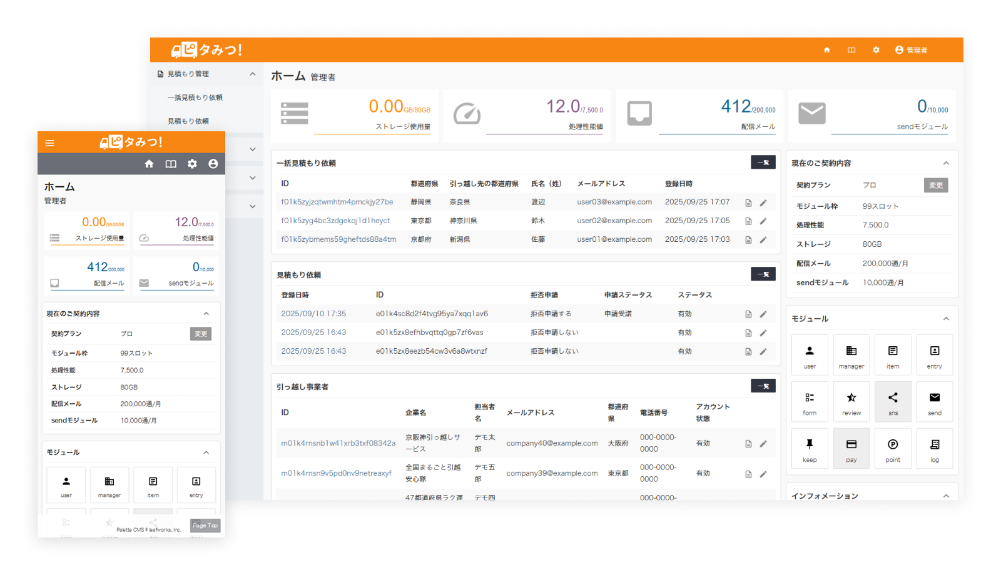Click 変更 button next to 契約プラン
The image size is (1001, 575).
point(935,185)
